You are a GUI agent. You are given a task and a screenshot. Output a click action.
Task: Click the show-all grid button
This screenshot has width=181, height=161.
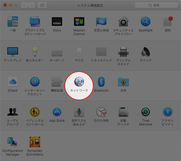pos(42,5)
